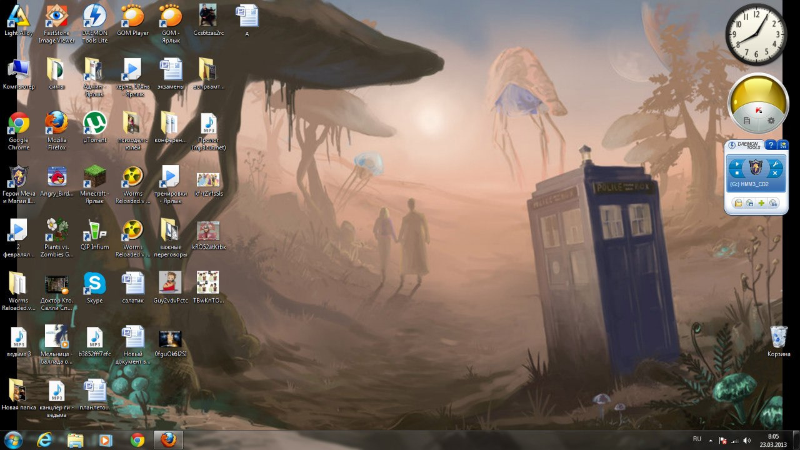Click the analog clock gadget
This screenshot has height=450, width=800.
756,34
